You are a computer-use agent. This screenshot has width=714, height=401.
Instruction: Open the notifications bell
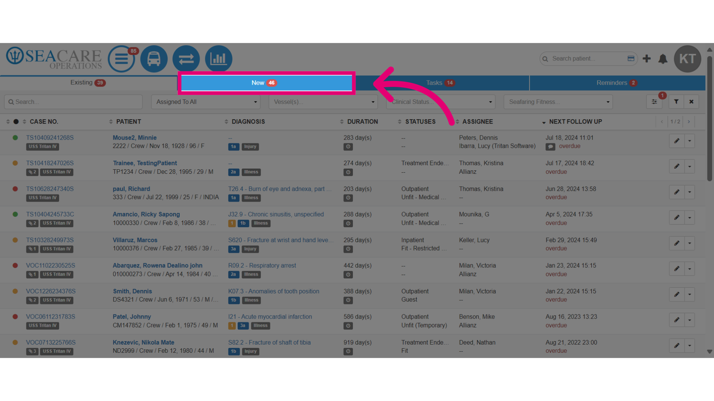point(663,59)
